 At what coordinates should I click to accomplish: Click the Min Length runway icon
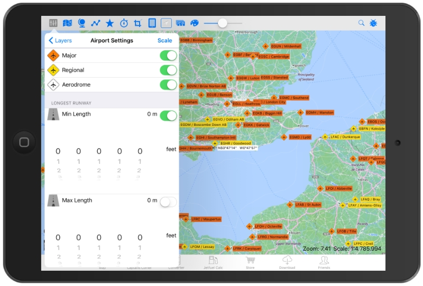53,114
